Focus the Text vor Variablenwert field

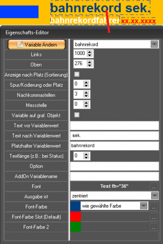tap(115, 125)
